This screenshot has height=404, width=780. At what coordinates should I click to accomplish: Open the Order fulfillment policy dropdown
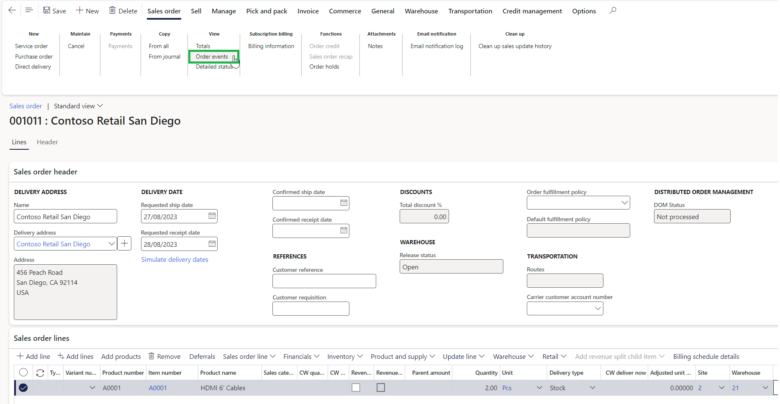tap(625, 202)
